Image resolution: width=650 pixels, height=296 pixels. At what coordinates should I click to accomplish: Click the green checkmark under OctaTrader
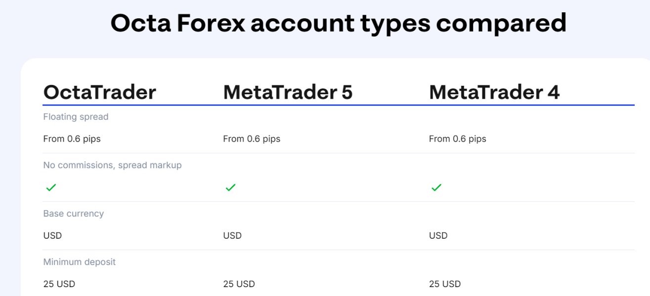(x=50, y=187)
